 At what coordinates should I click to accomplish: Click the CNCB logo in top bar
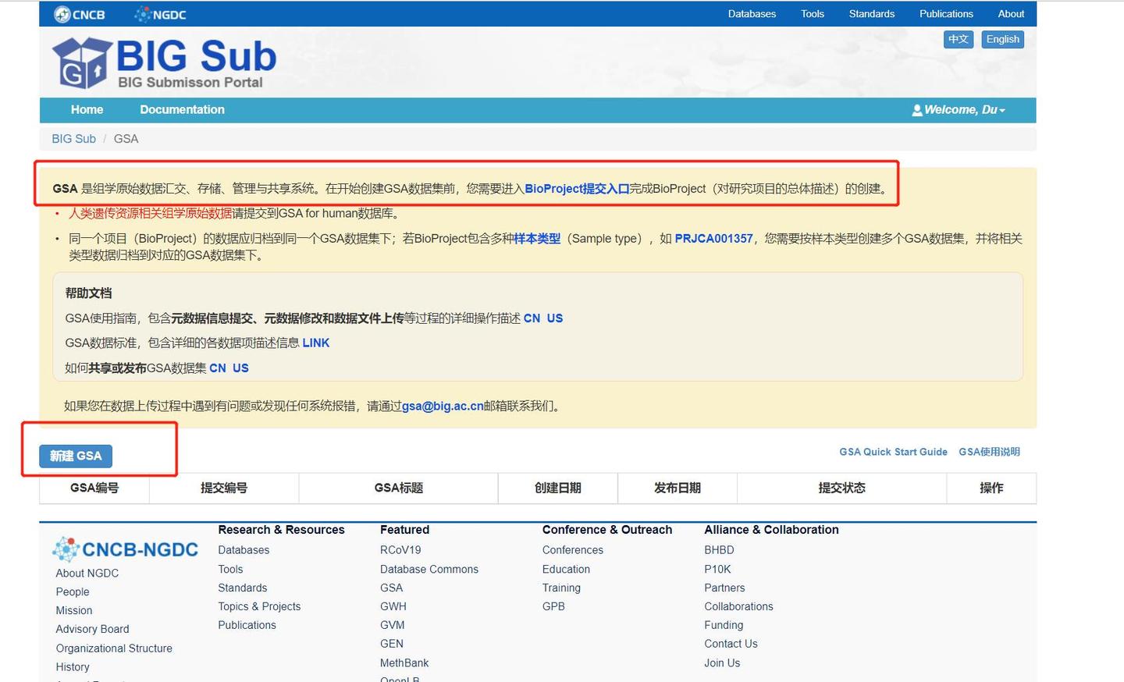coord(79,14)
